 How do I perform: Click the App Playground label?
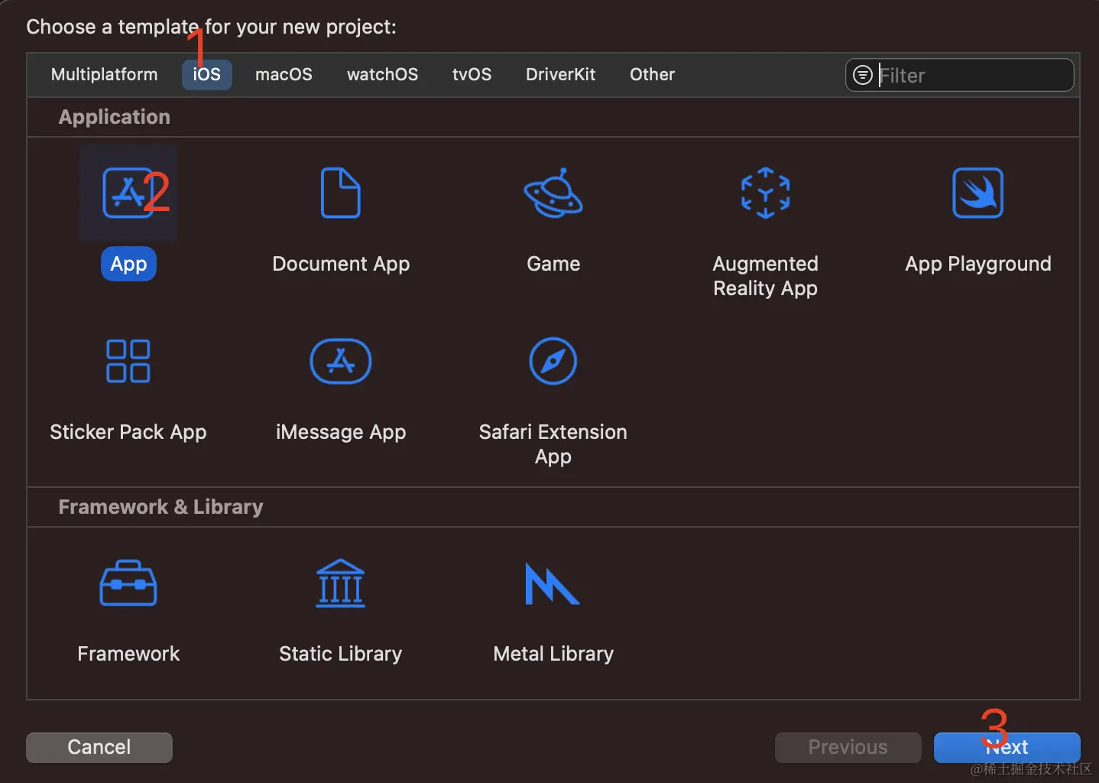[978, 264]
